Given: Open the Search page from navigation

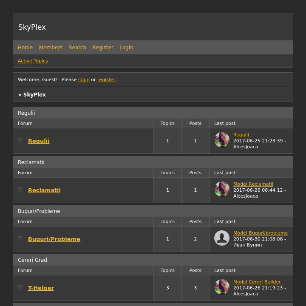Looking at the screenshot, I should 77,48.
